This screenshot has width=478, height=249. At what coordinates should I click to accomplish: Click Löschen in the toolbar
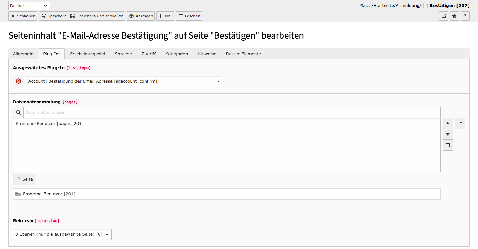189,16
